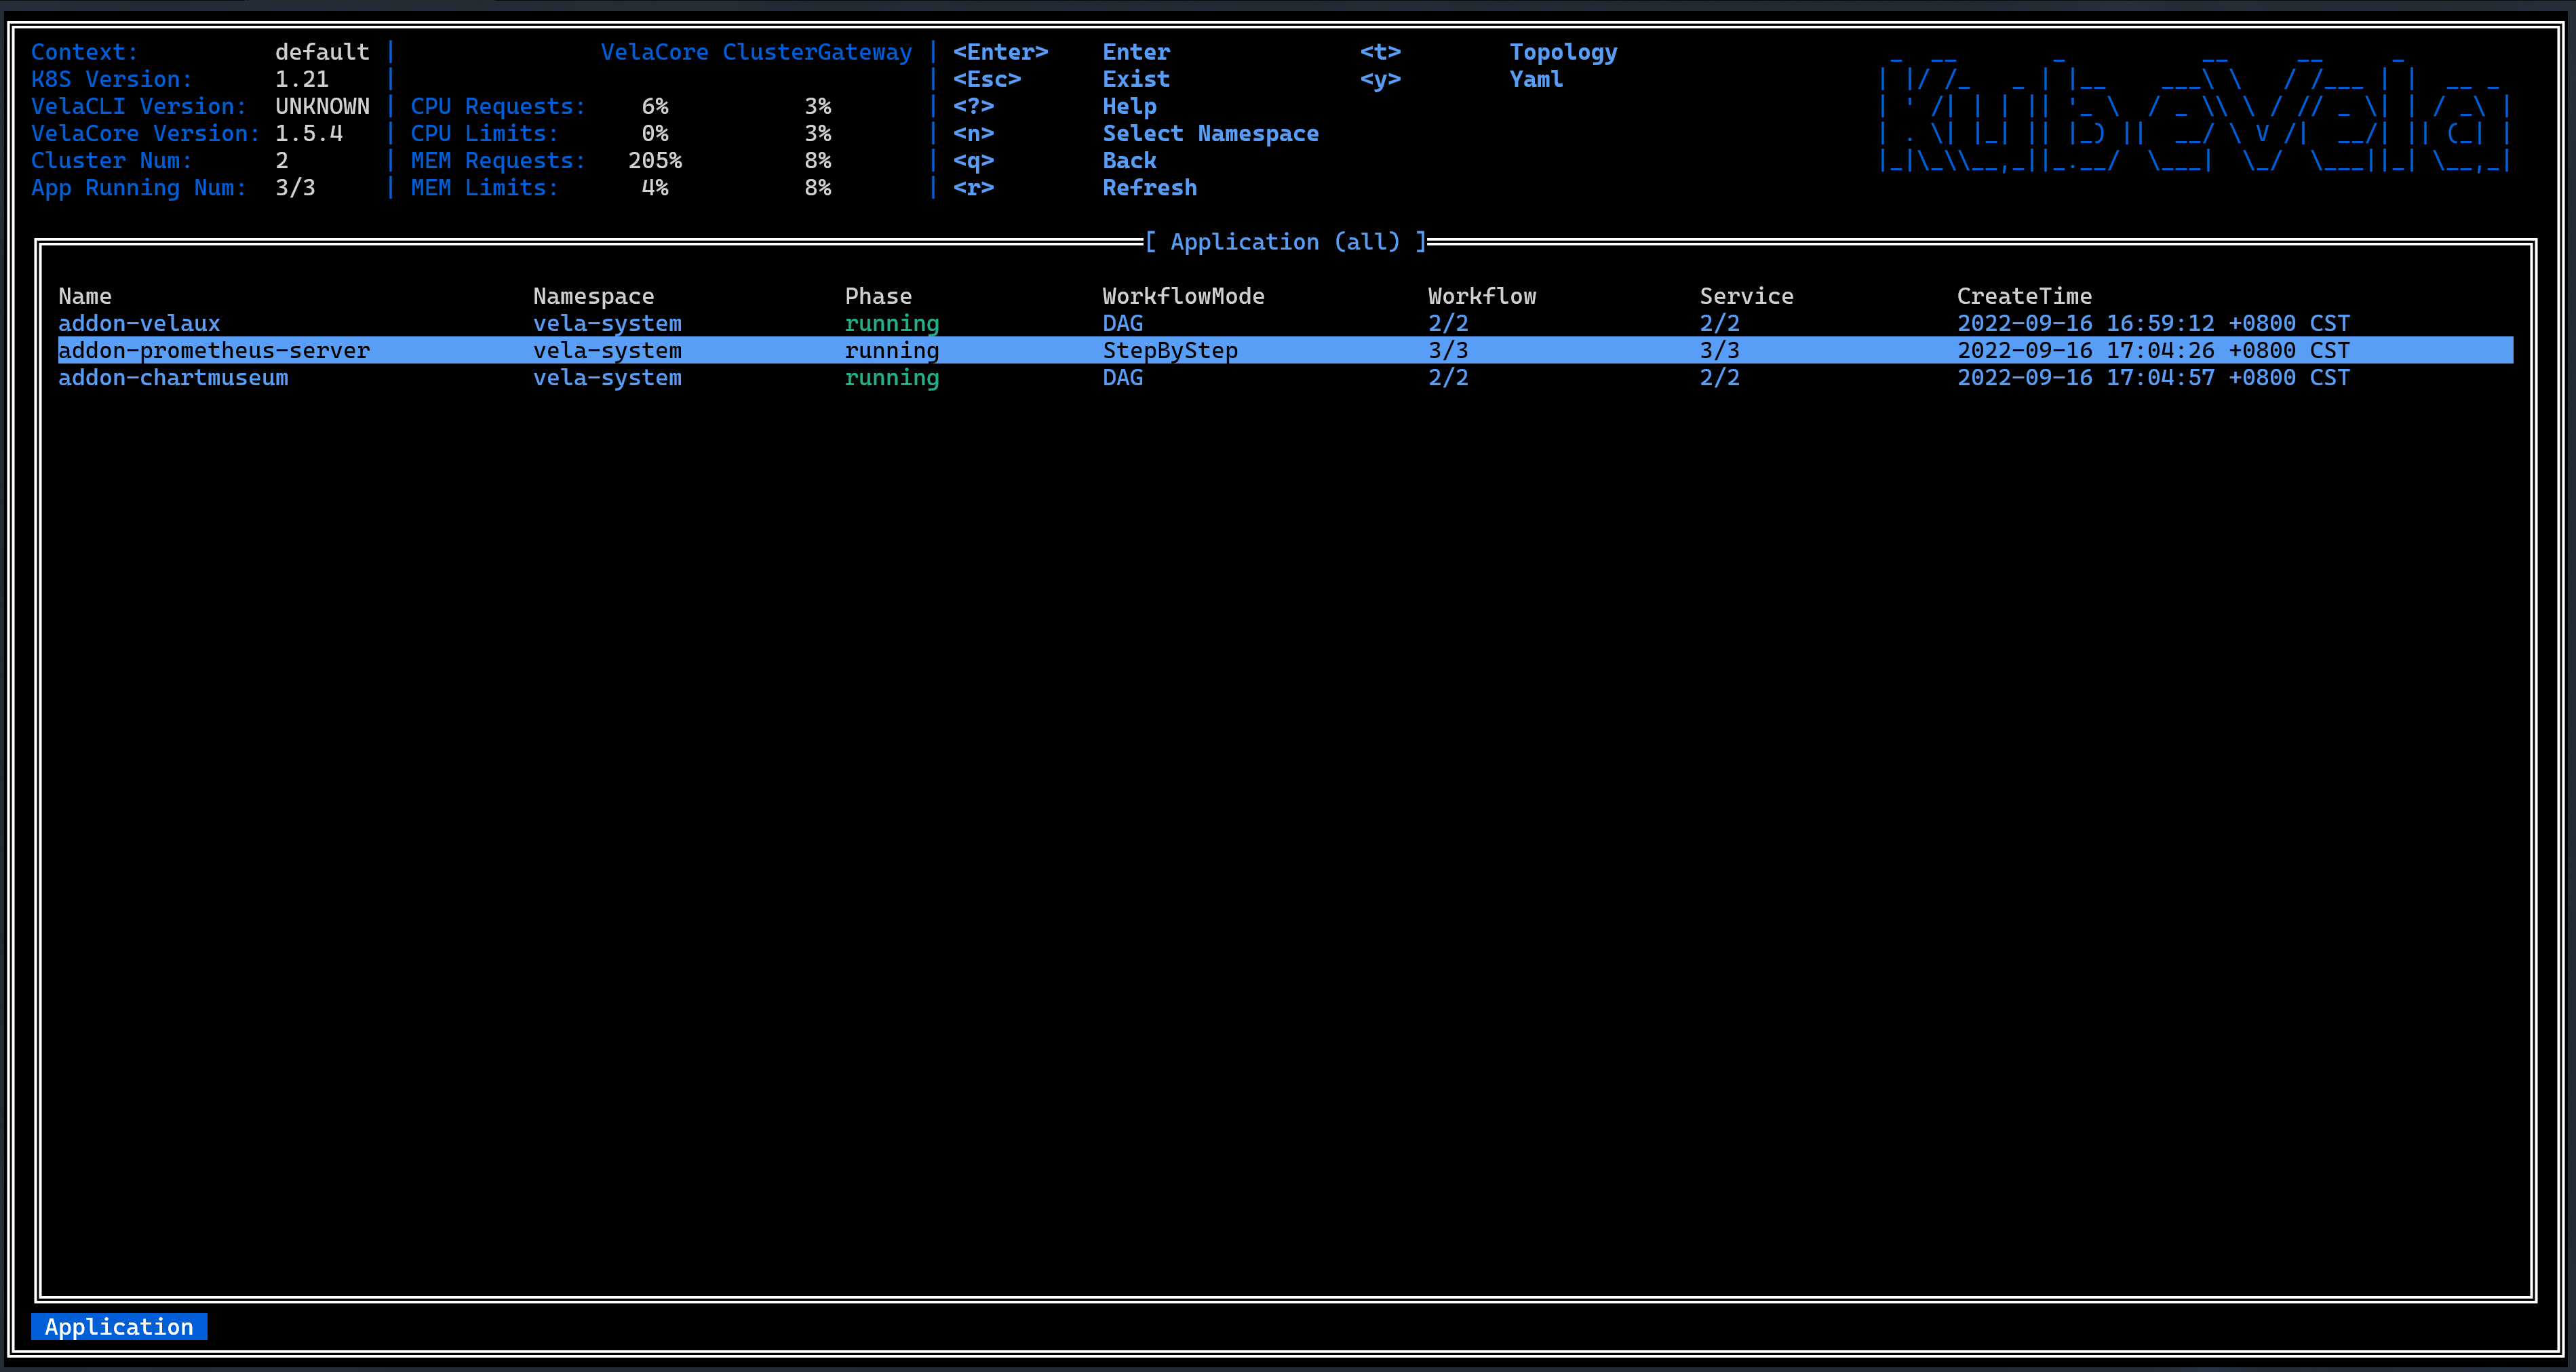Click the Service column header
Viewport: 2576px width, 1372px height.
(1746, 296)
